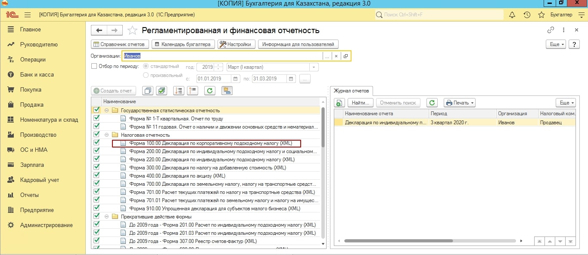Go to Банк и касса section
Screen dimensions: 588x255
37,75
